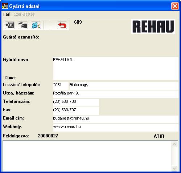Click the website field www.rehau.hu

click(116, 128)
